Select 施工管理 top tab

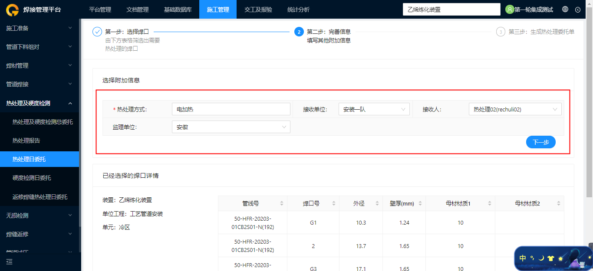[218, 10]
